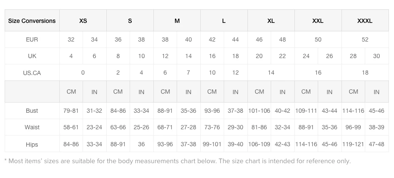Click the UK row label

pos(32,56)
